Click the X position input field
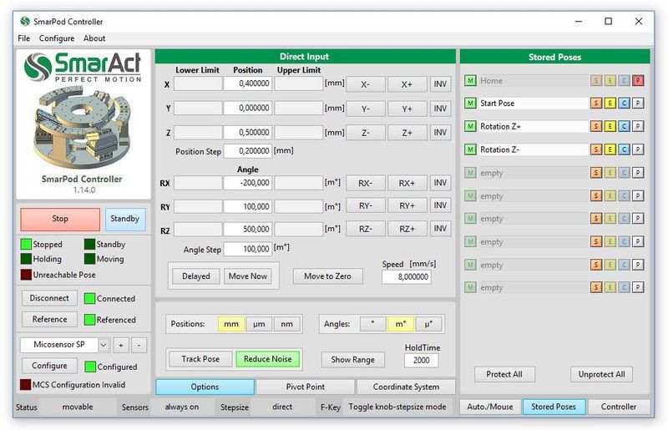The width and height of the screenshot is (668, 430). [x=248, y=84]
